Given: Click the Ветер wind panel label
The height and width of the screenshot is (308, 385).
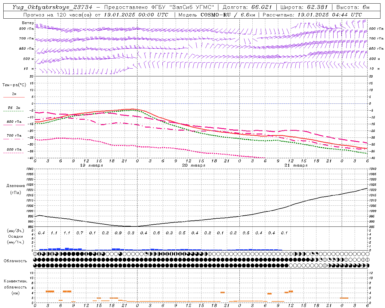Looking at the screenshot, I should pyautogui.click(x=28, y=23).
